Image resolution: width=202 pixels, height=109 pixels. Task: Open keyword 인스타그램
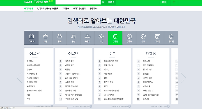(x=147, y=70)
